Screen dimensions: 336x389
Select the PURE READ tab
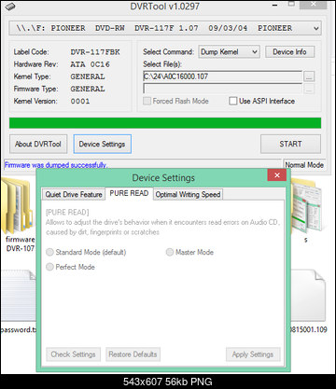pyautogui.click(x=129, y=193)
